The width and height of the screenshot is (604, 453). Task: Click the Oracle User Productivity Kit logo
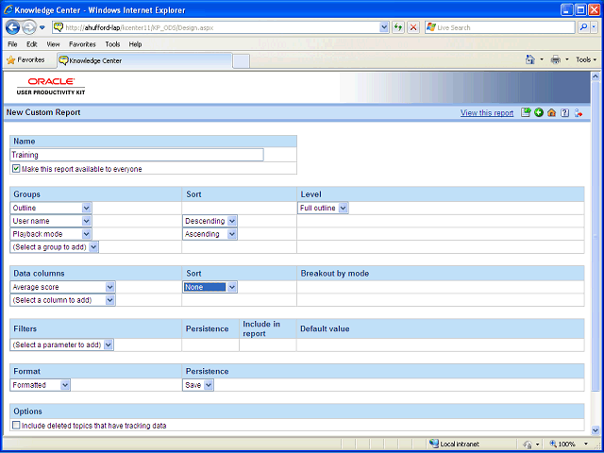pos(51,86)
